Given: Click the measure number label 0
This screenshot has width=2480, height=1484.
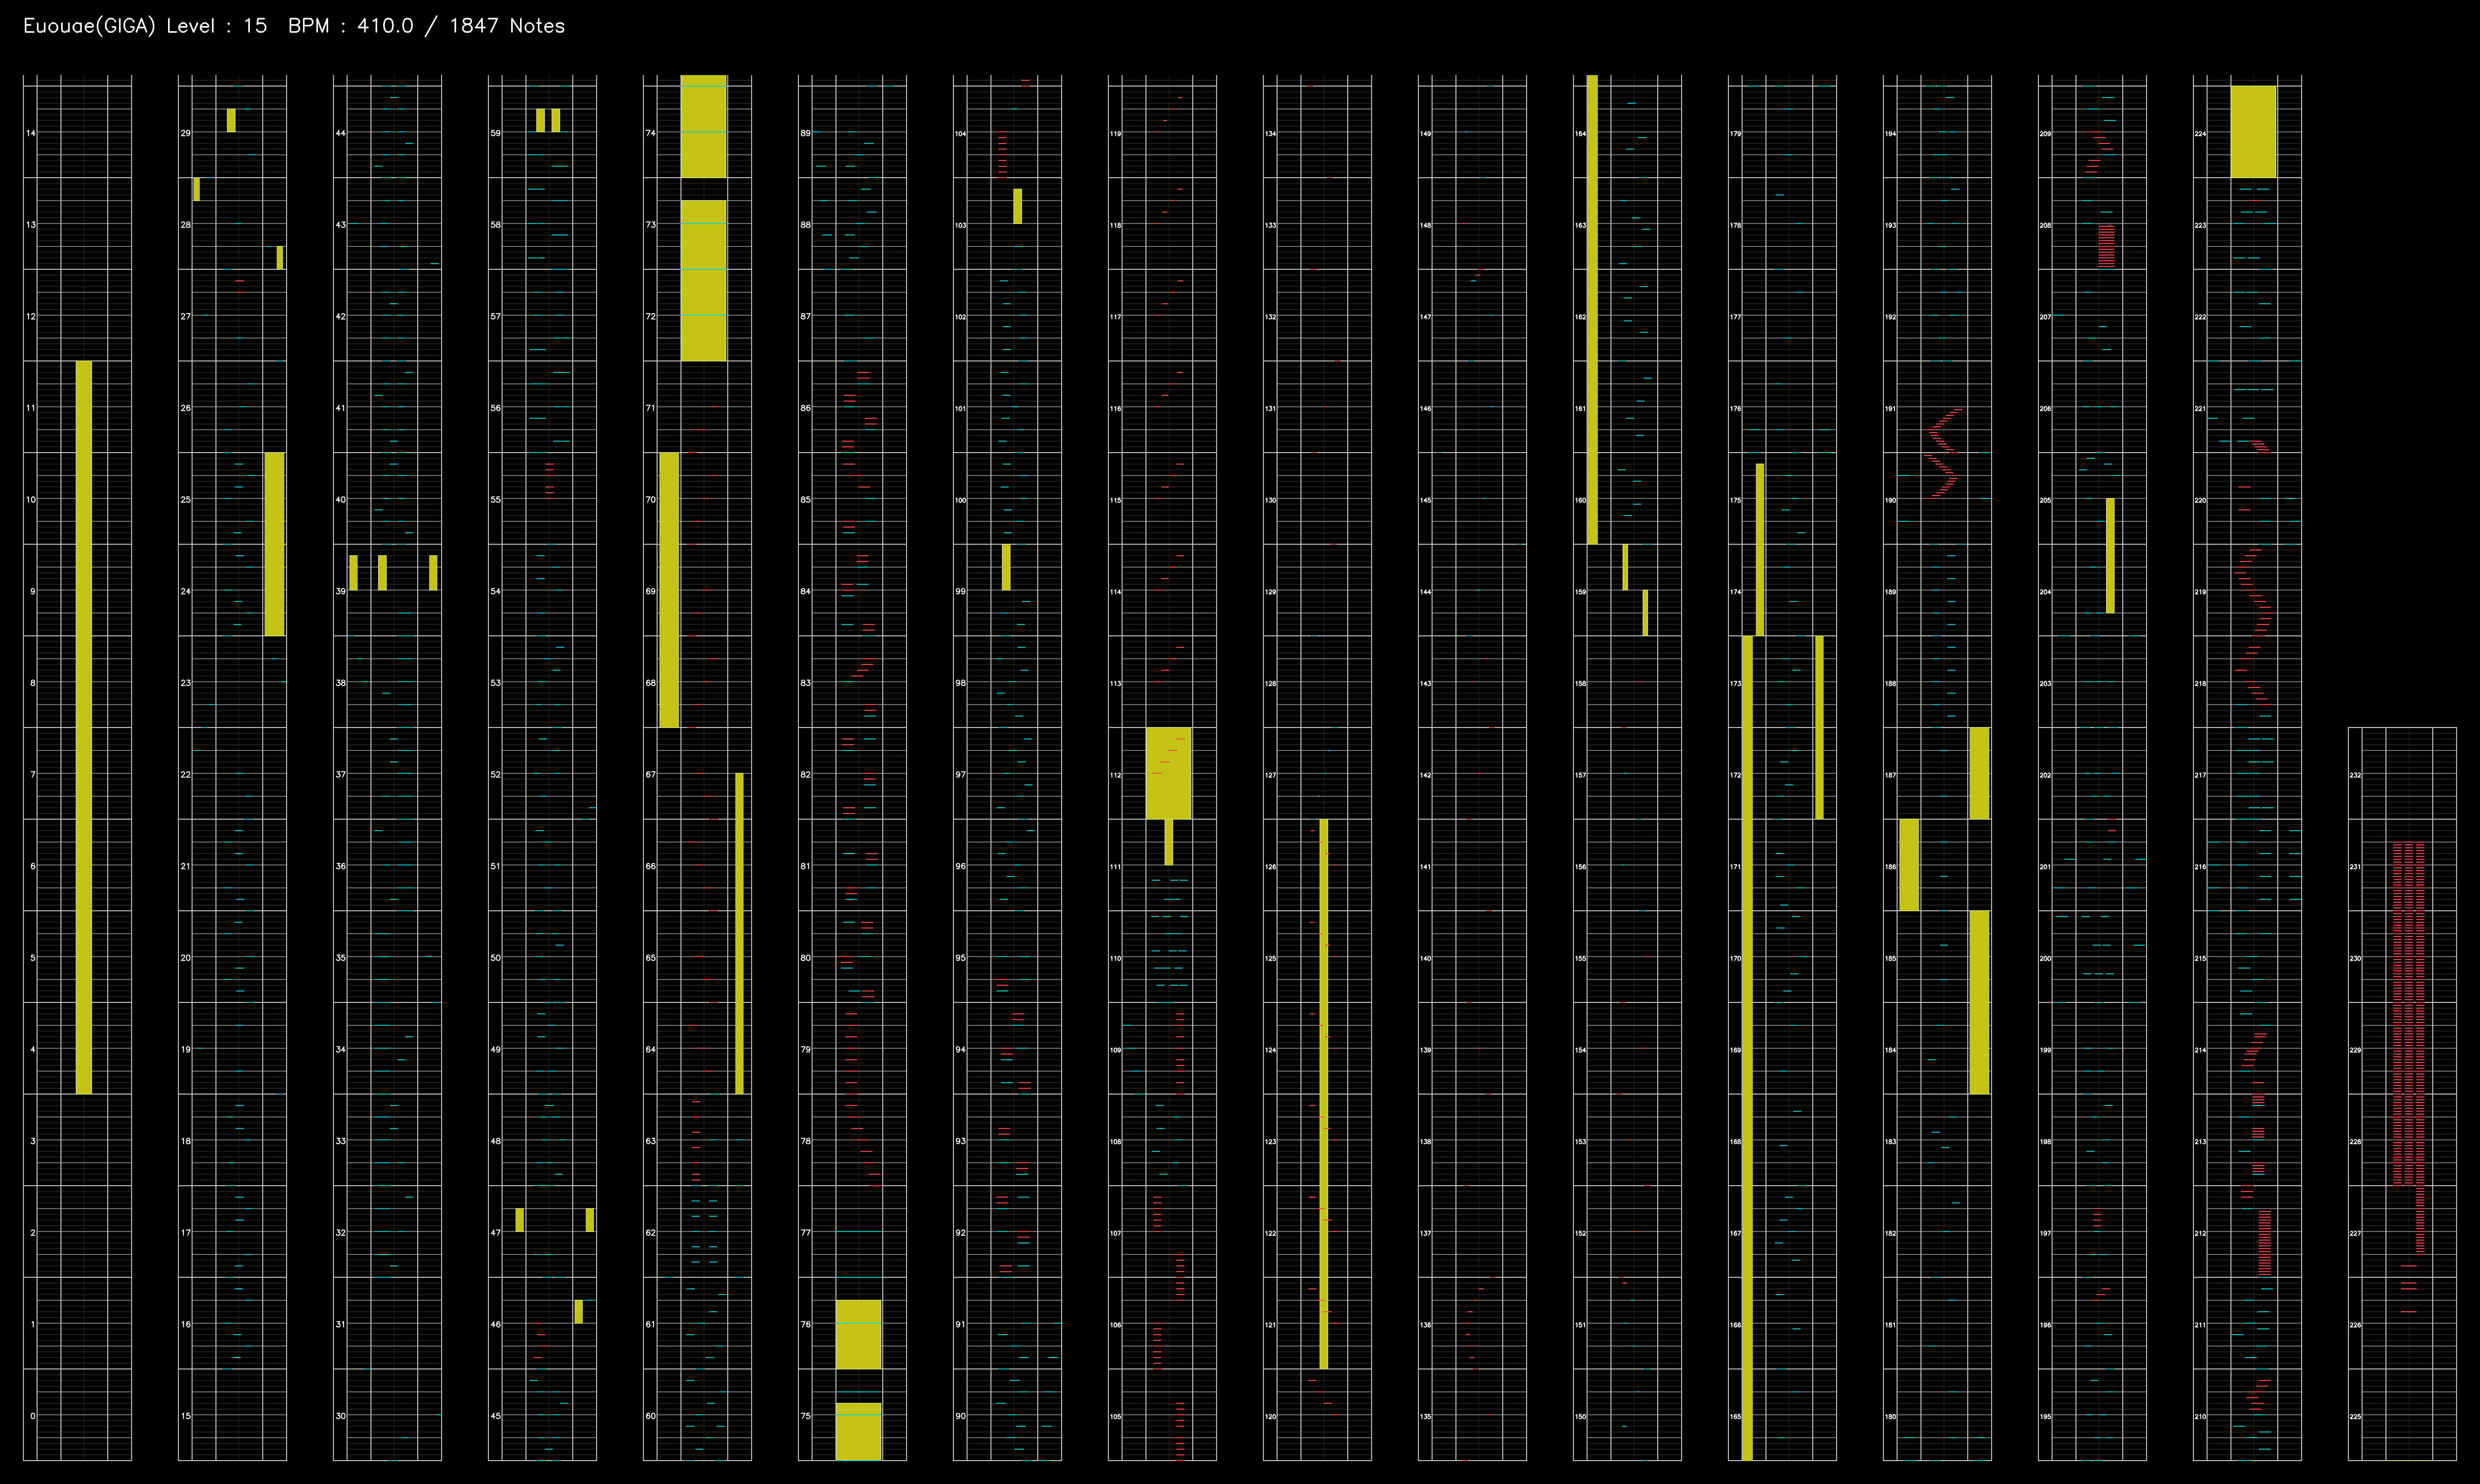Looking at the screenshot, I should tap(33, 1416).
